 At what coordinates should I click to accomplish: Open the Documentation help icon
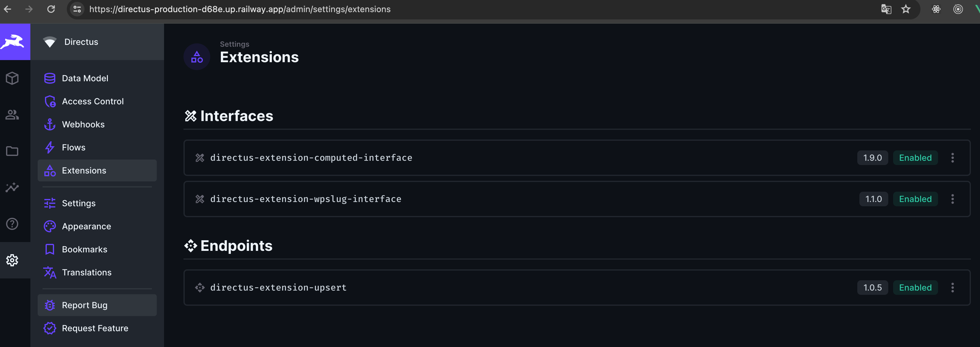12,224
